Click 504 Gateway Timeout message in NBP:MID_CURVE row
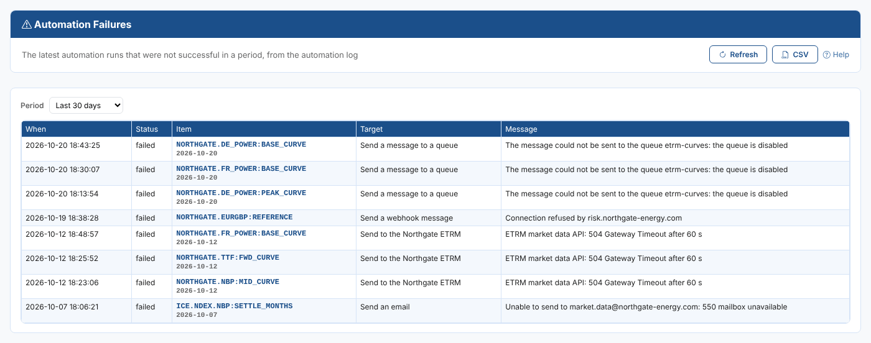This screenshot has height=343, width=871. (x=603, y=283)
